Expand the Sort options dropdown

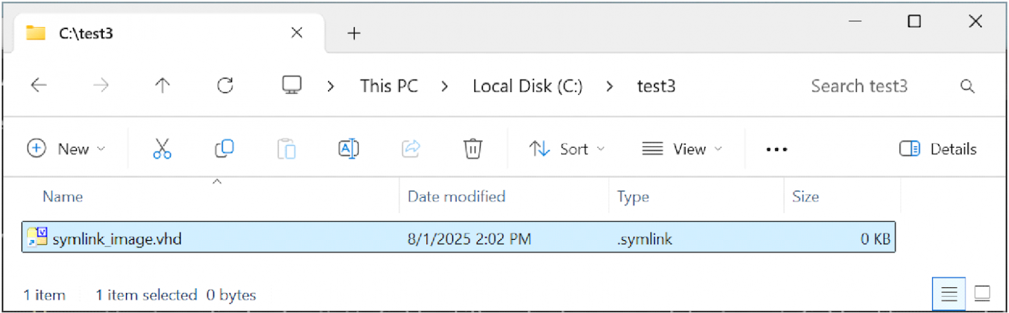(x=567, y=149)
